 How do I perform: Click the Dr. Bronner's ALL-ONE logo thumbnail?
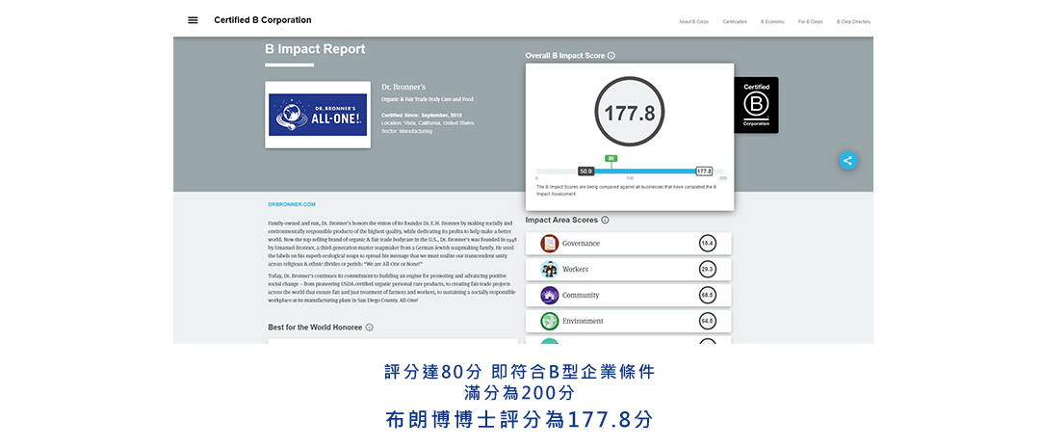(318, 115)
